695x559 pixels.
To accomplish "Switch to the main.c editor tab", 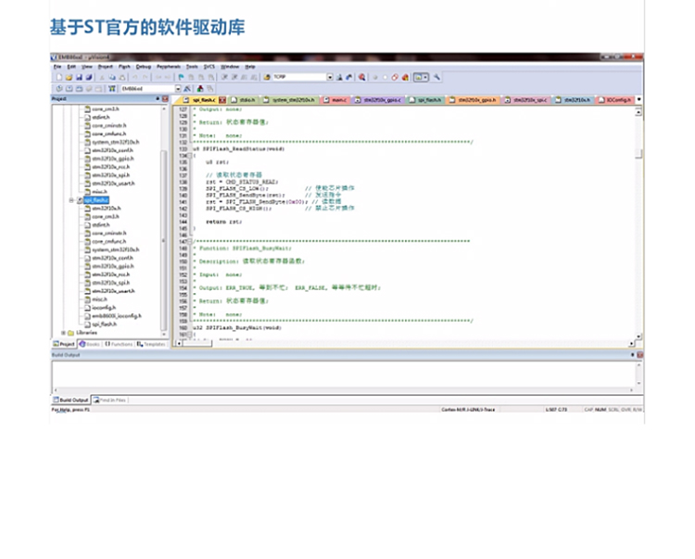I will [335, 100].
